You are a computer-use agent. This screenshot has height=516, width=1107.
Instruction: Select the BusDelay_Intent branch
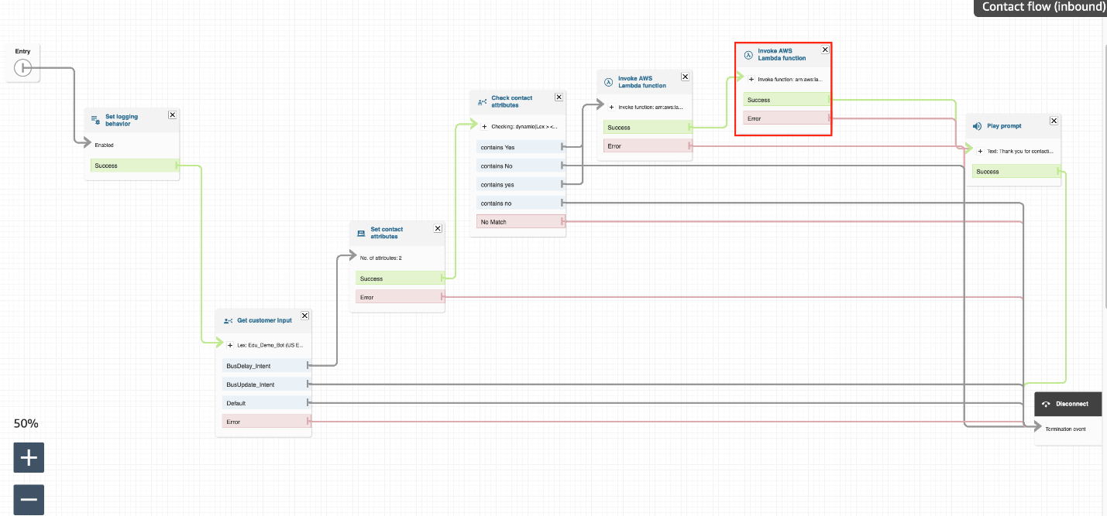pos(264,365)
